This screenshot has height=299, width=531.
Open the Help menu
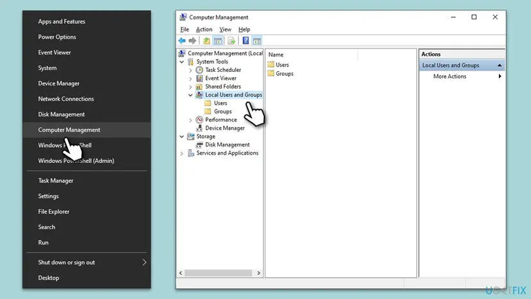pos(244,30)
